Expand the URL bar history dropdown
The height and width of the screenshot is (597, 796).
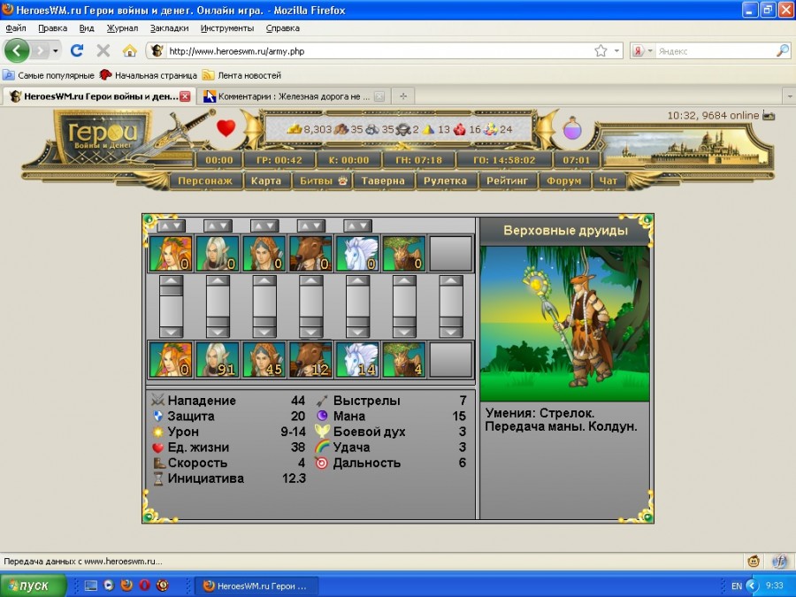coord(616,50)
